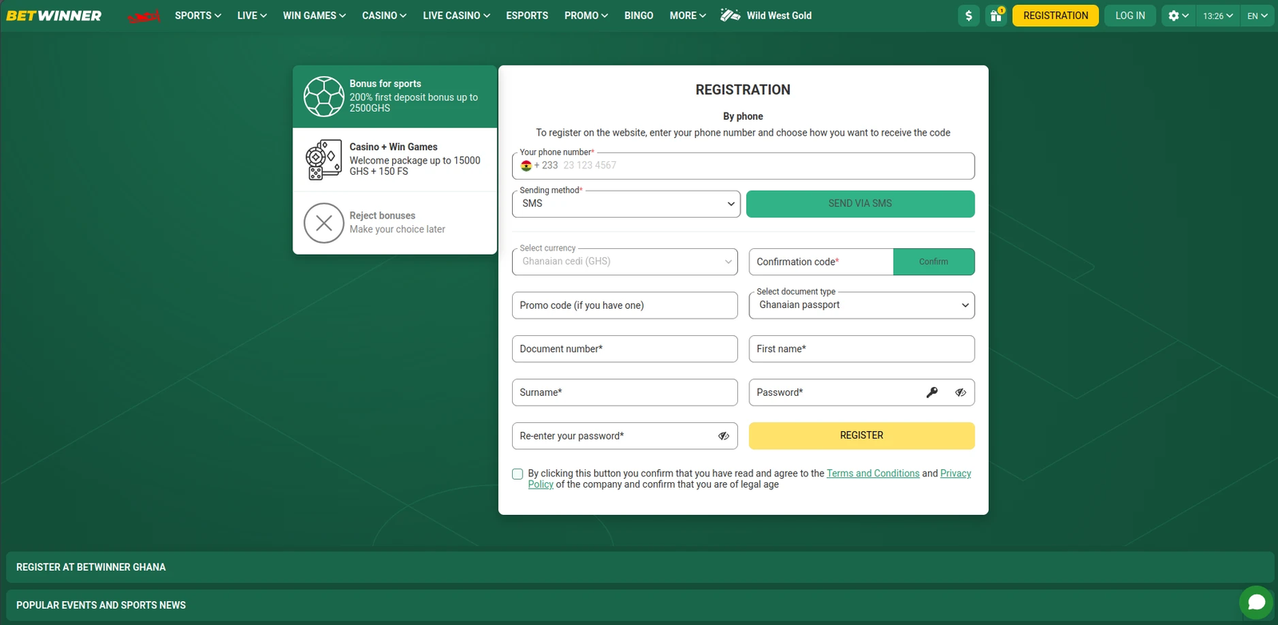Click the Betwinner logo
This screenshot has width=1278, height=625.
click(x=54, y=16)
